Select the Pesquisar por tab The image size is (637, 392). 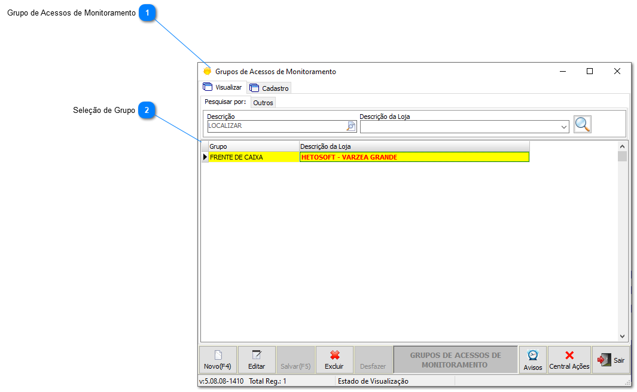tap(224, 102)
